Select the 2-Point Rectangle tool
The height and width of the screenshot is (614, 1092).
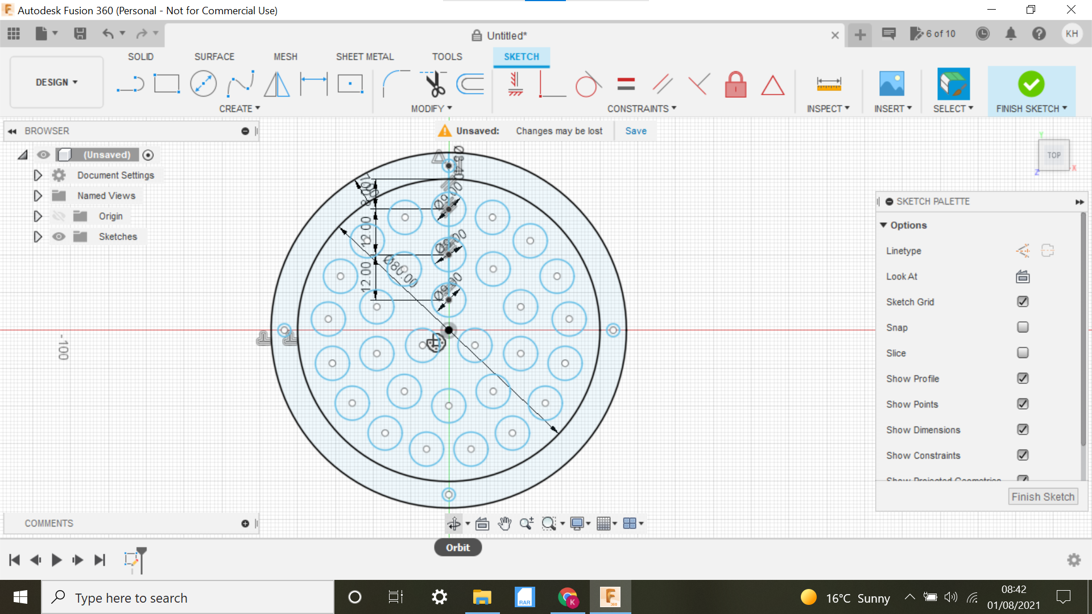(x=167, y=84)
